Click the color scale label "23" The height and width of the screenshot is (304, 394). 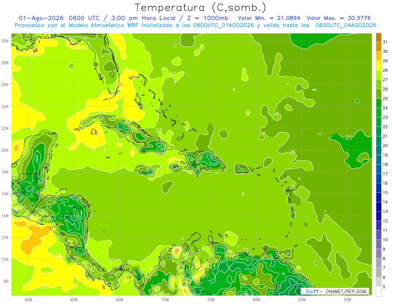tap(385, 117)
